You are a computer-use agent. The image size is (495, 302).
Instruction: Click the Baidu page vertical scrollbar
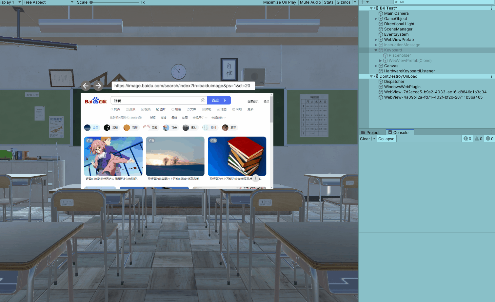(271, 142)
